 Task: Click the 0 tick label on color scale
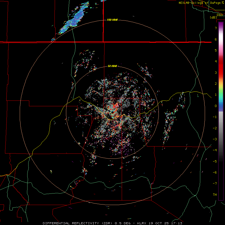coord(216,106)
